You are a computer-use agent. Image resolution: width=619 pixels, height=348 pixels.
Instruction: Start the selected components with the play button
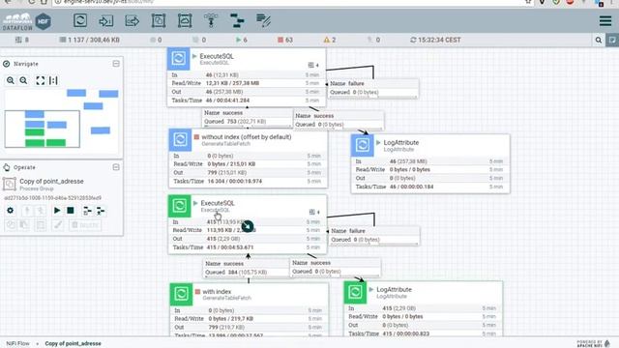pyautogui.click(x=57, y=211)
